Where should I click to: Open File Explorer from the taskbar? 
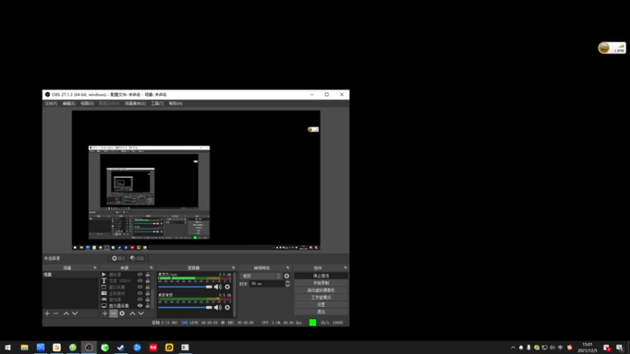[24, 347]
